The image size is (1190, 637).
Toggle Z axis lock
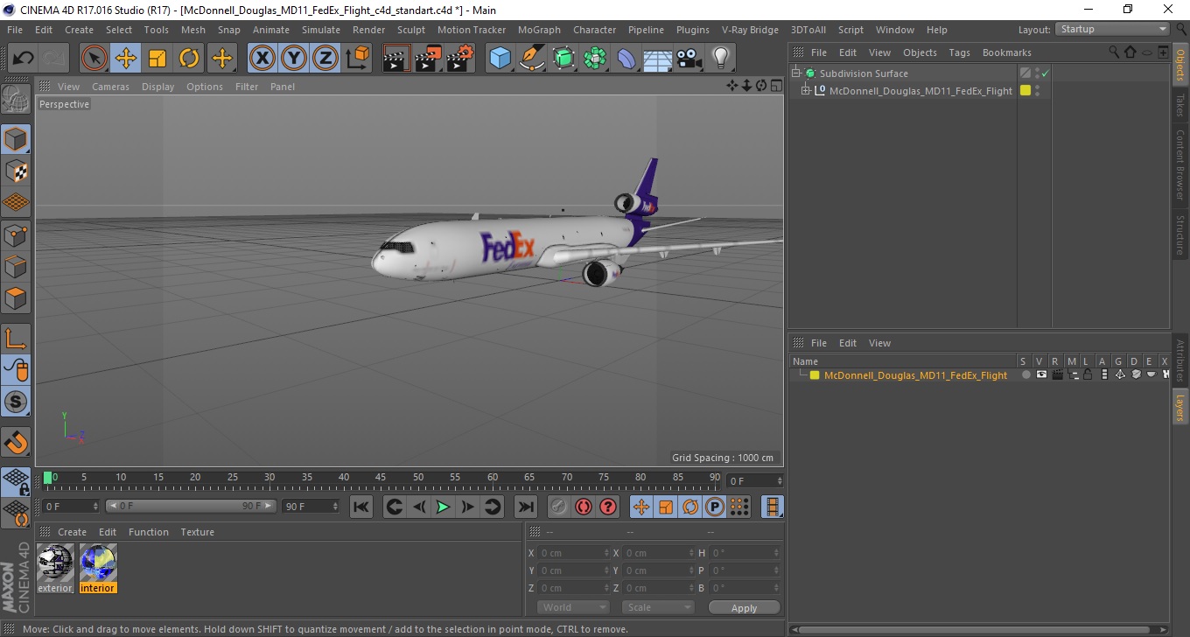pyautogui.click(x=325, y=59)
